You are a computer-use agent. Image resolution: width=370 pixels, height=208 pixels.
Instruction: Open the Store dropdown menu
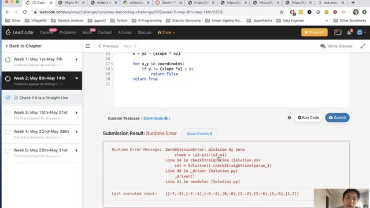166,32
